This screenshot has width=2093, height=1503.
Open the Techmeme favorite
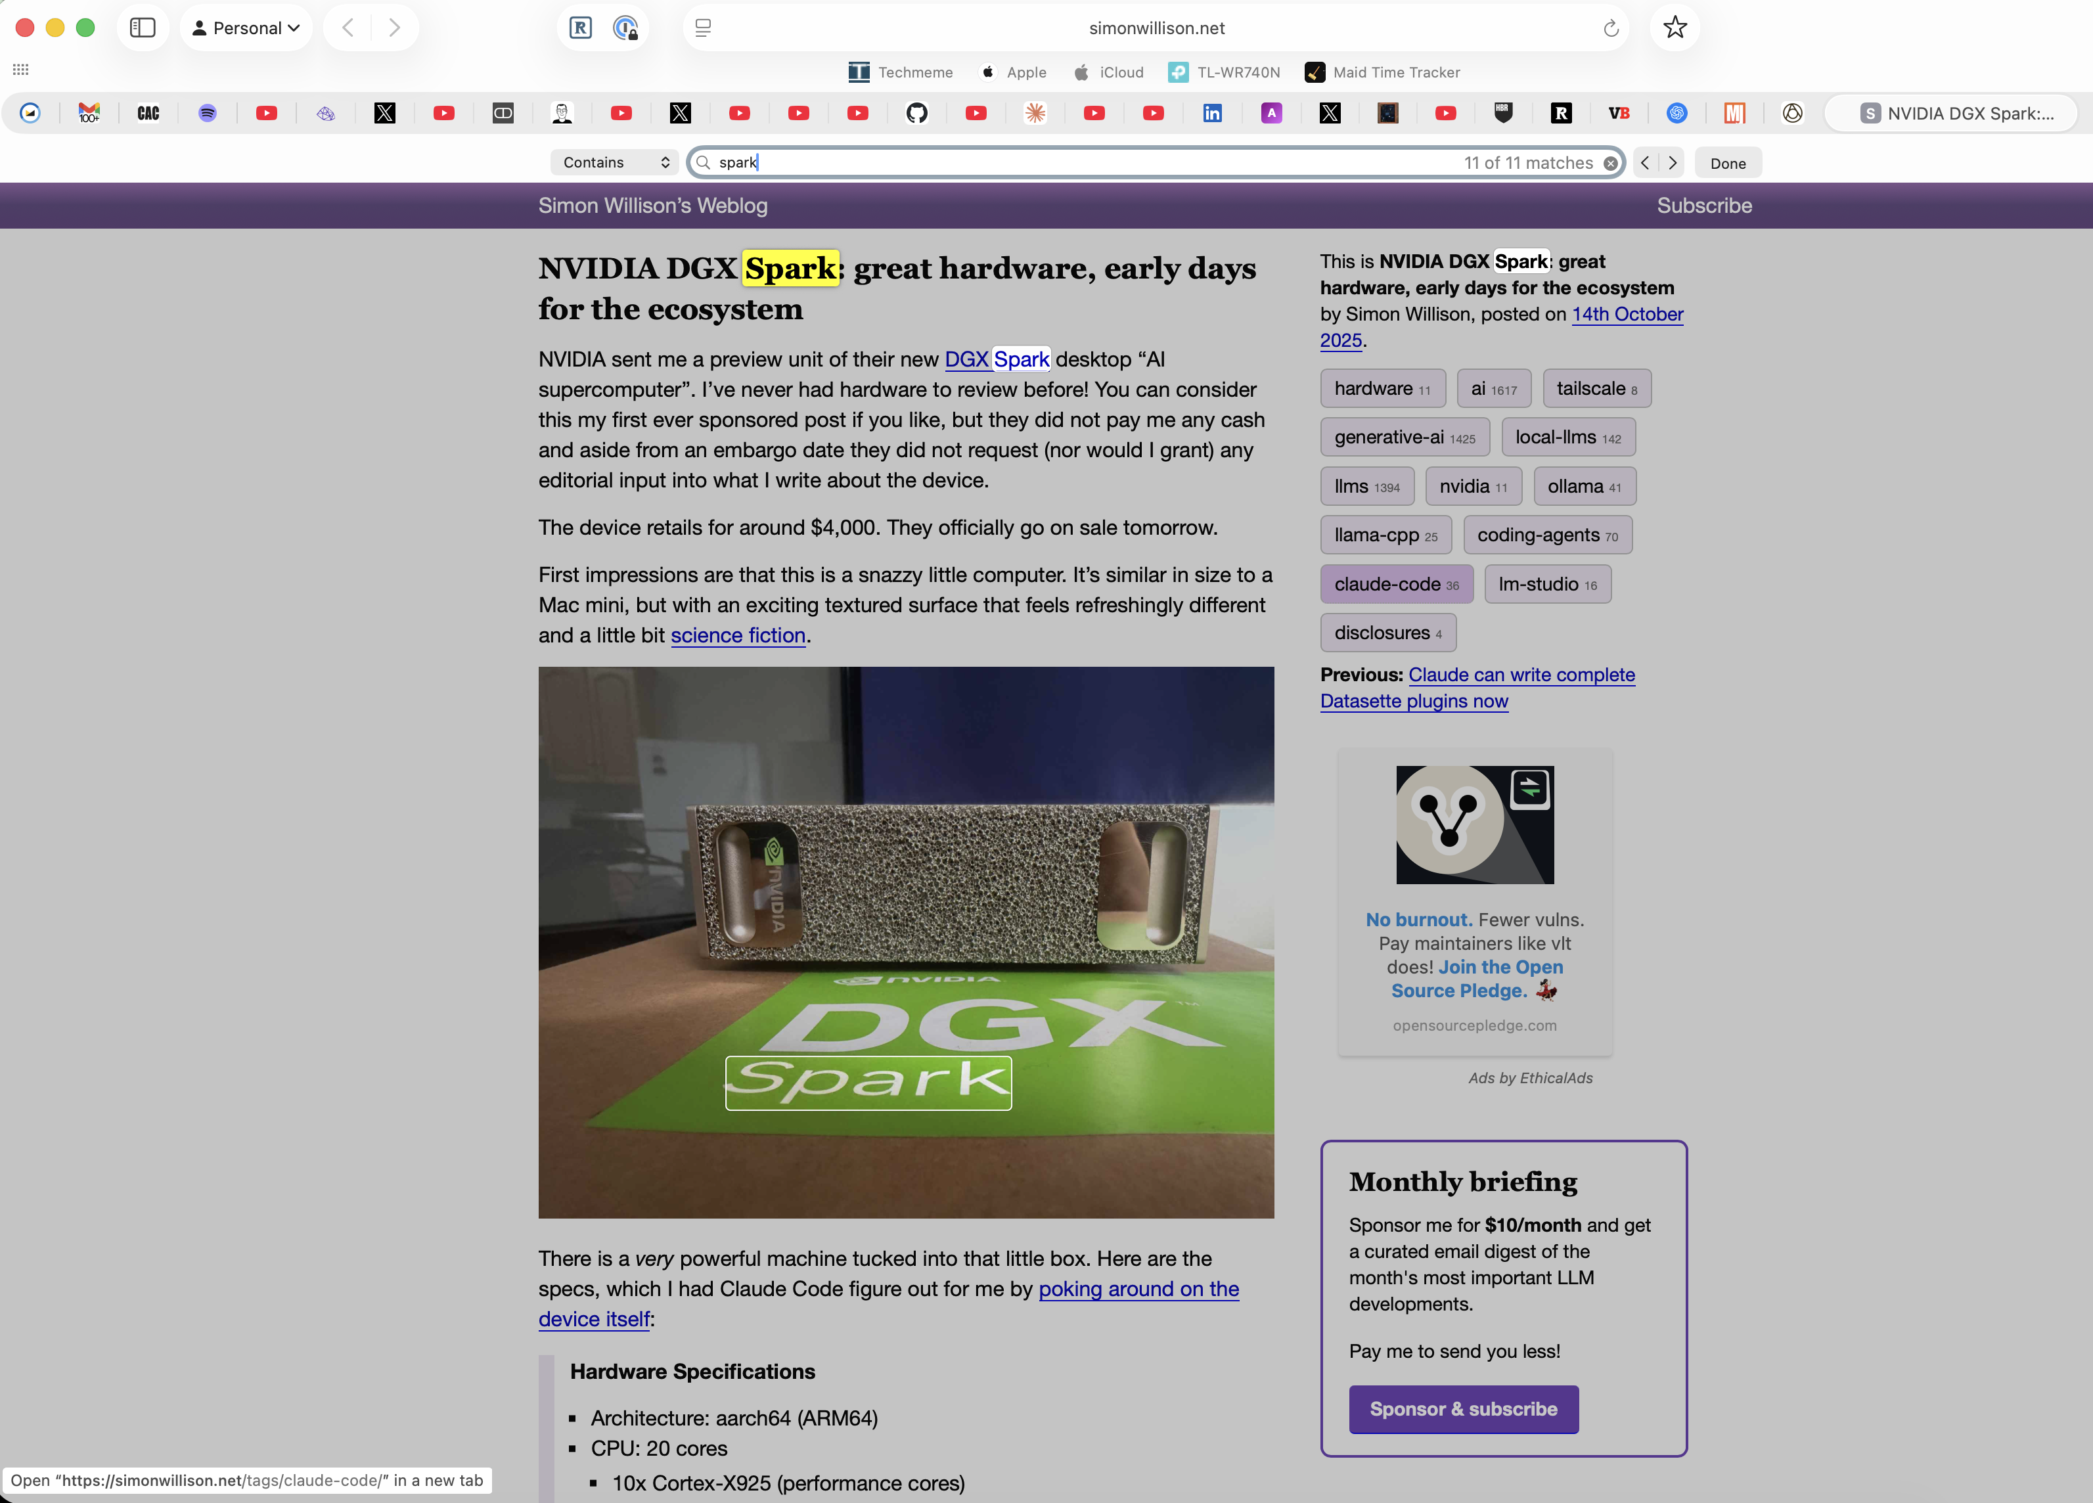(x=900, y=72)
